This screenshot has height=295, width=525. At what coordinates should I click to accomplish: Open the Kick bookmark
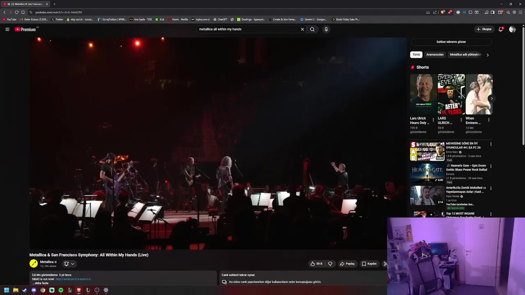[160, 19]
